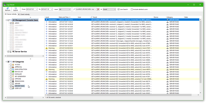Click the INSTALLER category icon
This screenshot has width=206, height=103.
coord(13,74)
